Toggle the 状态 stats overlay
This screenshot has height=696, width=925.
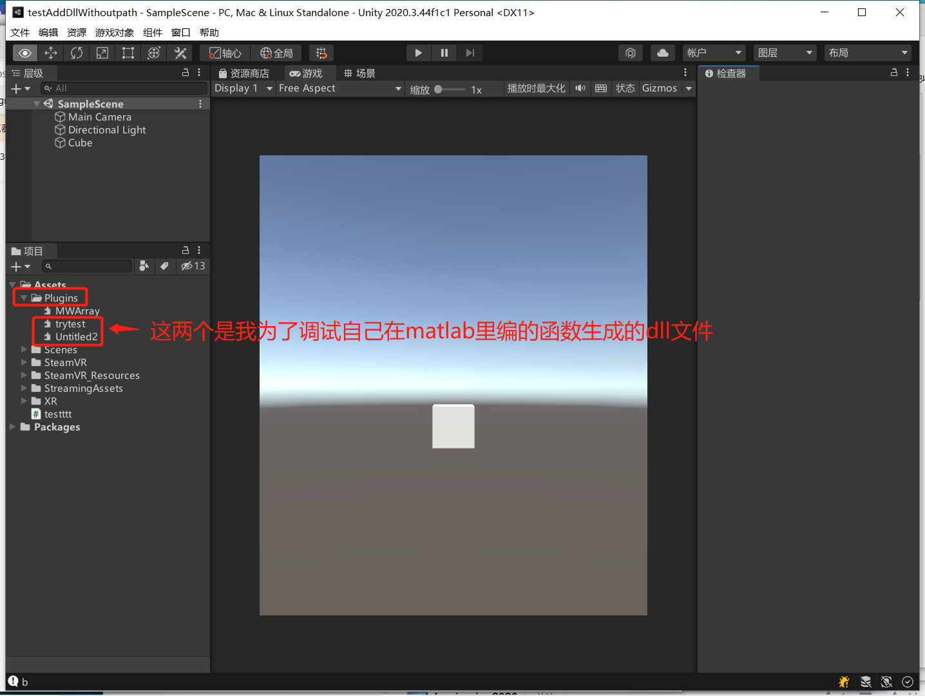click(x=625, y=88)
